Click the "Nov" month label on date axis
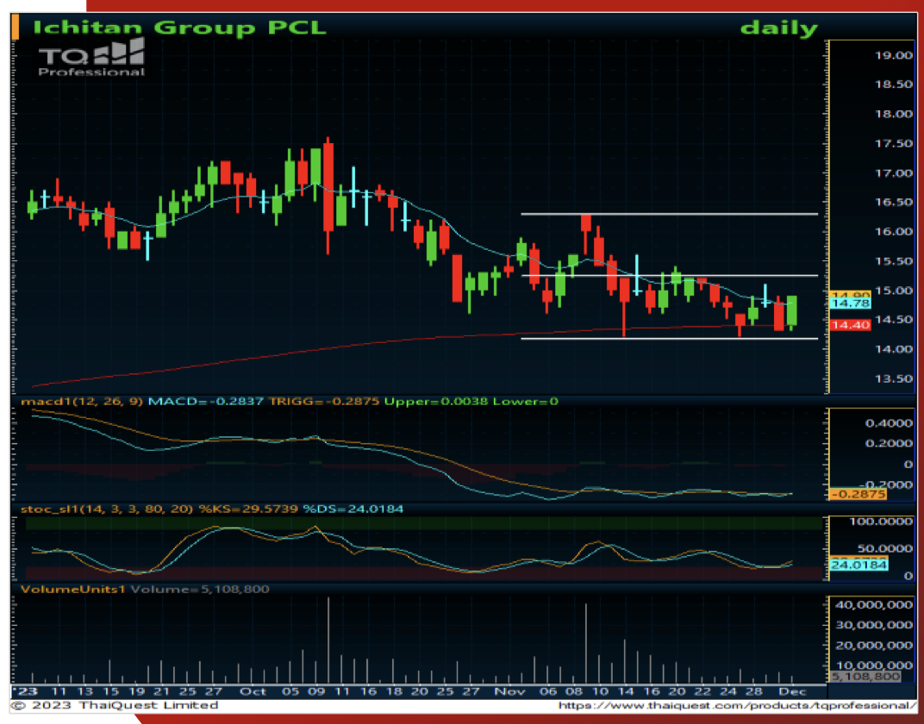 pos(509,691)
